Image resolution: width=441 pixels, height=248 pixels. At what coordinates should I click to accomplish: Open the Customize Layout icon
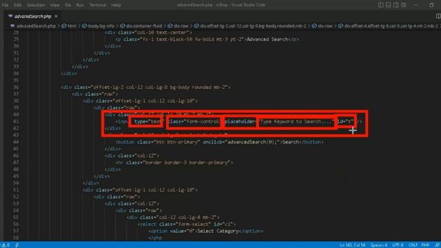(403, 5)
